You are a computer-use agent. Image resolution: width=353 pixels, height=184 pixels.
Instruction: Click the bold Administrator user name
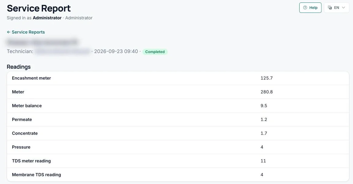pos(47,18)
